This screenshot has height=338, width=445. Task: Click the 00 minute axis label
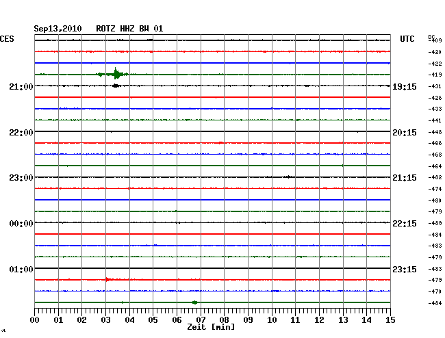[35, 320]
